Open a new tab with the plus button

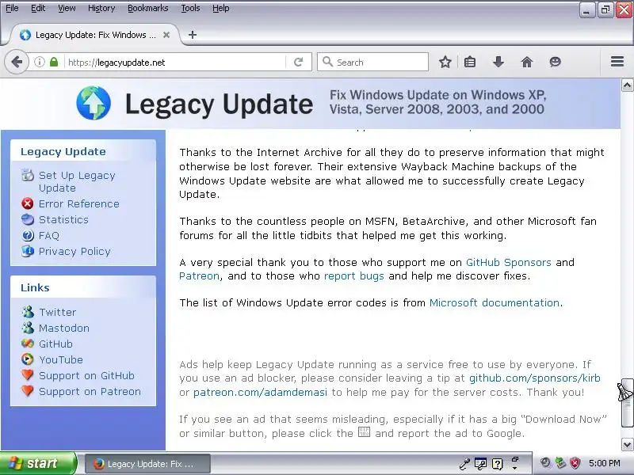click(x=193, y=35)
